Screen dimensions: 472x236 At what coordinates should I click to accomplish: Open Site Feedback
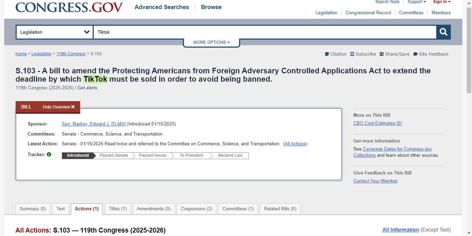tap(431, 54)
